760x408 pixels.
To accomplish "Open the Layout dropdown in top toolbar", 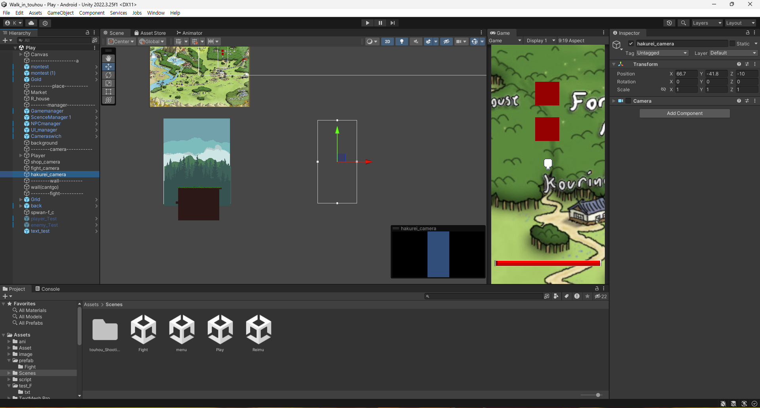I will [x=740, y=23].
